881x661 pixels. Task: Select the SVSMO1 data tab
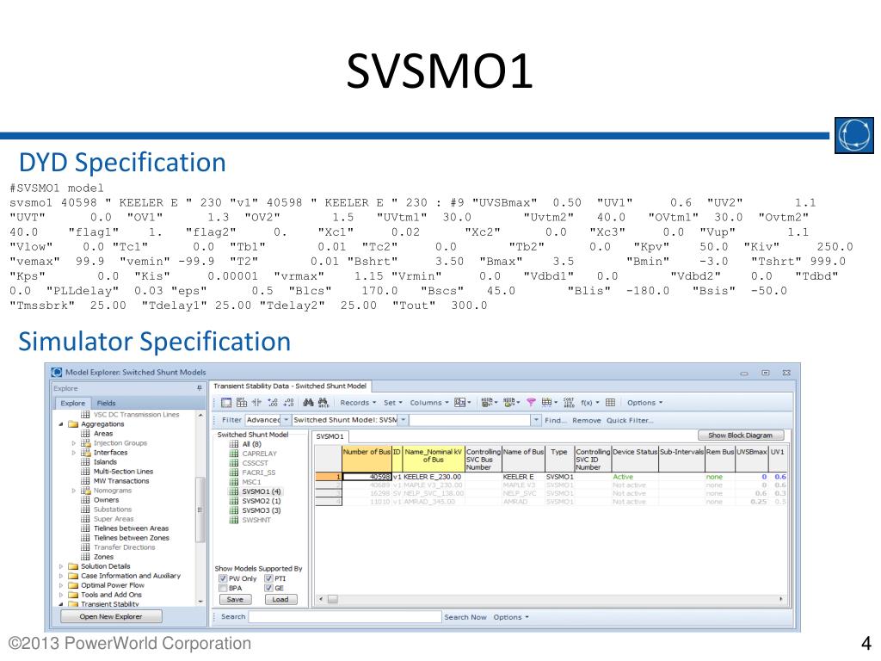point(330,436)
